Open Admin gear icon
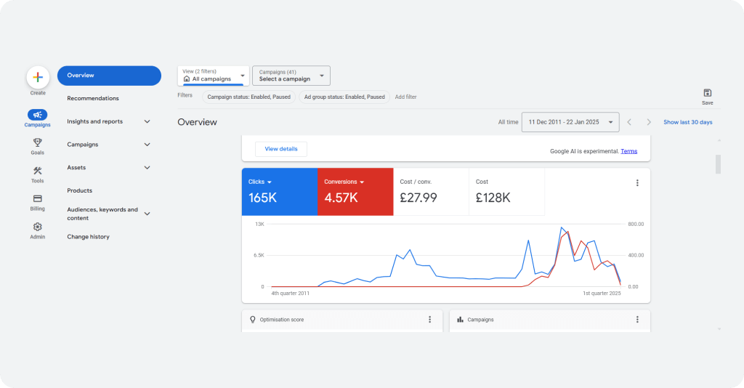The height and width of the screenshot is (388, 744). (38, 227)
